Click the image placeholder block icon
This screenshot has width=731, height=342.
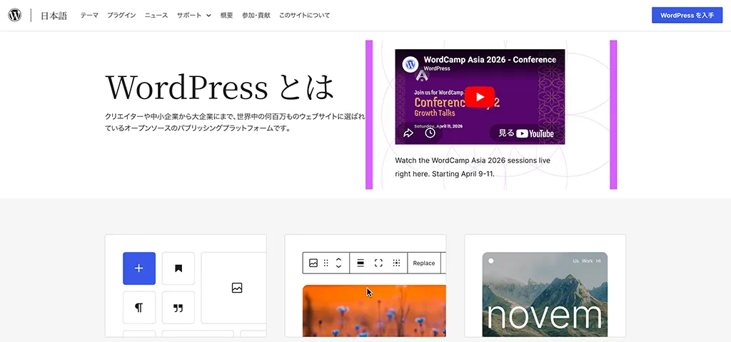pos(237,288)
